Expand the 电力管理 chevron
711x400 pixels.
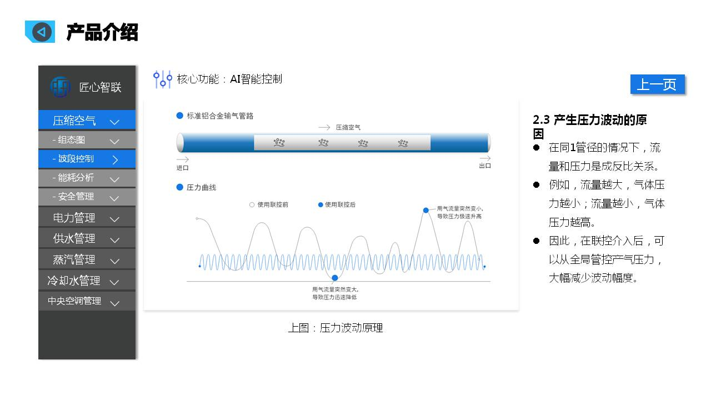[x=114, y=219]
